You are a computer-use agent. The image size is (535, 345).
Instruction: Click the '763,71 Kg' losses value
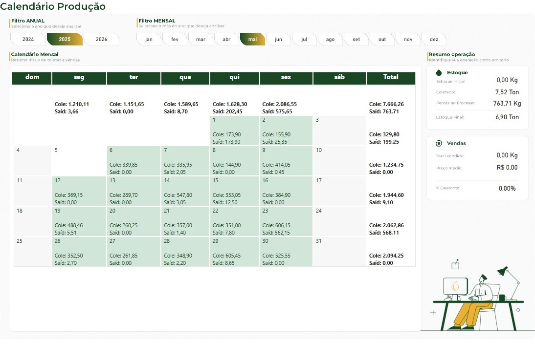point(507,103)
